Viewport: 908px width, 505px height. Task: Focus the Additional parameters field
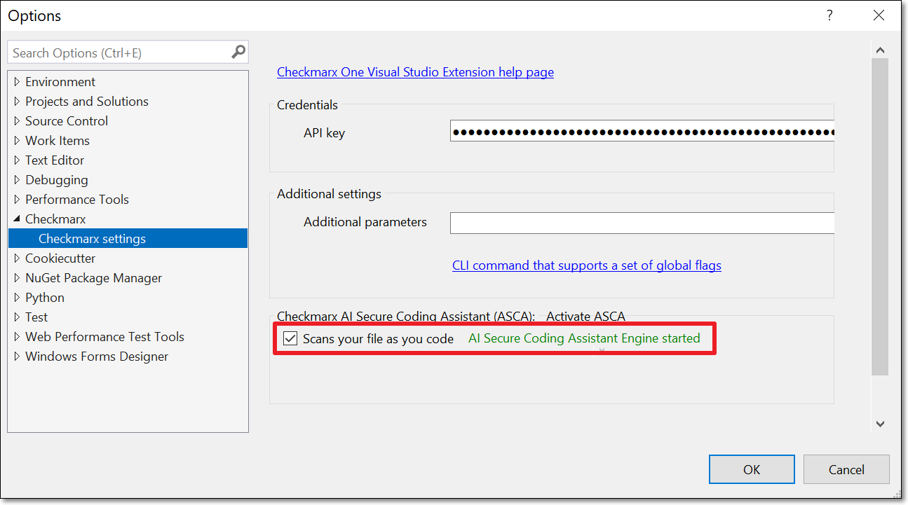point(642,223)
